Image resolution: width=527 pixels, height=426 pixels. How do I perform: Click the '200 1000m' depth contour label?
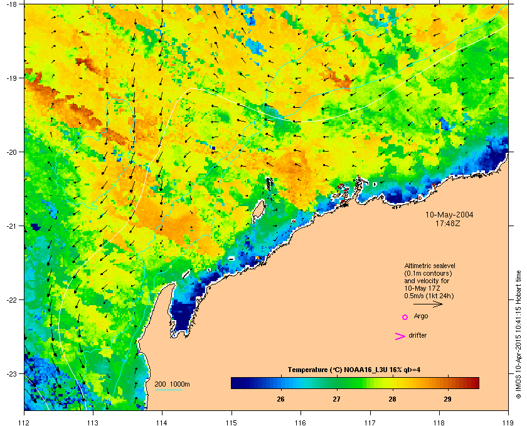point(172,384)
